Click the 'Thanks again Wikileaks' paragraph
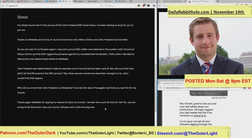The image size is (252, 138). (x=76, y=105)
